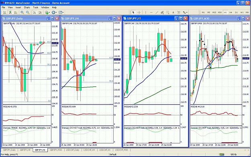The width and height of the screenshot is (251, 157).
Task: Open the Insert menu
Action: point(18,7)
